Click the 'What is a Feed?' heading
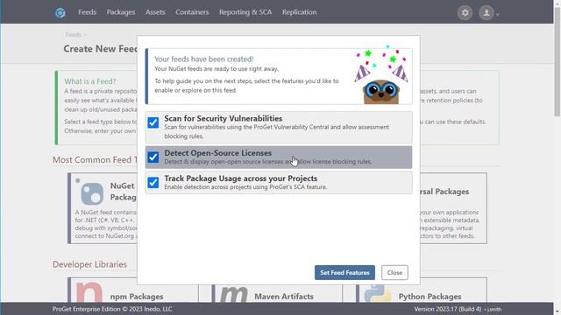 tap(90, 81)
